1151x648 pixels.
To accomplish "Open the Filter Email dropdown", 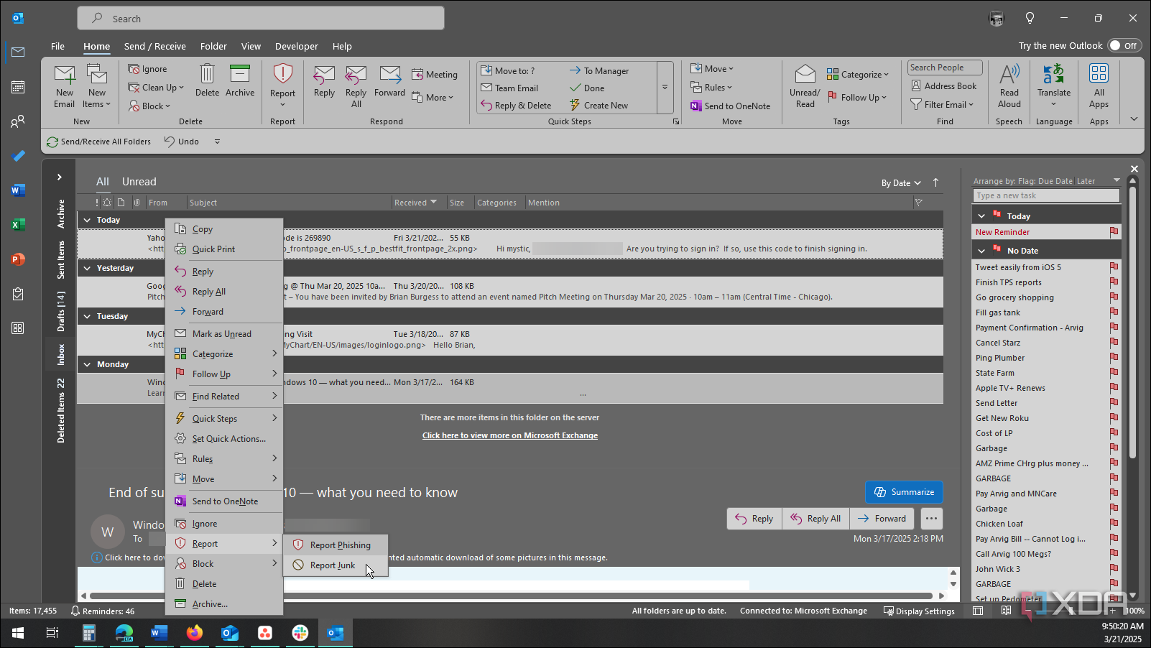I will [x=942, y=104].
